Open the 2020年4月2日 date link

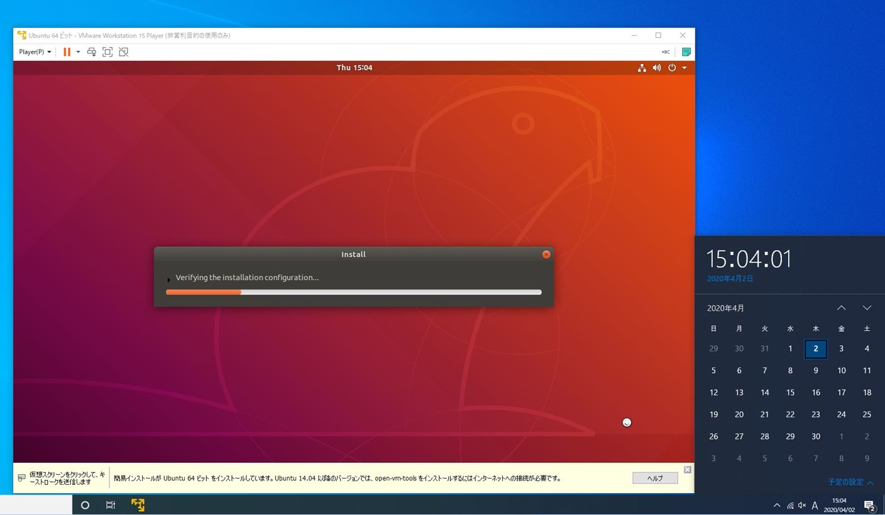tap(730, 278)
